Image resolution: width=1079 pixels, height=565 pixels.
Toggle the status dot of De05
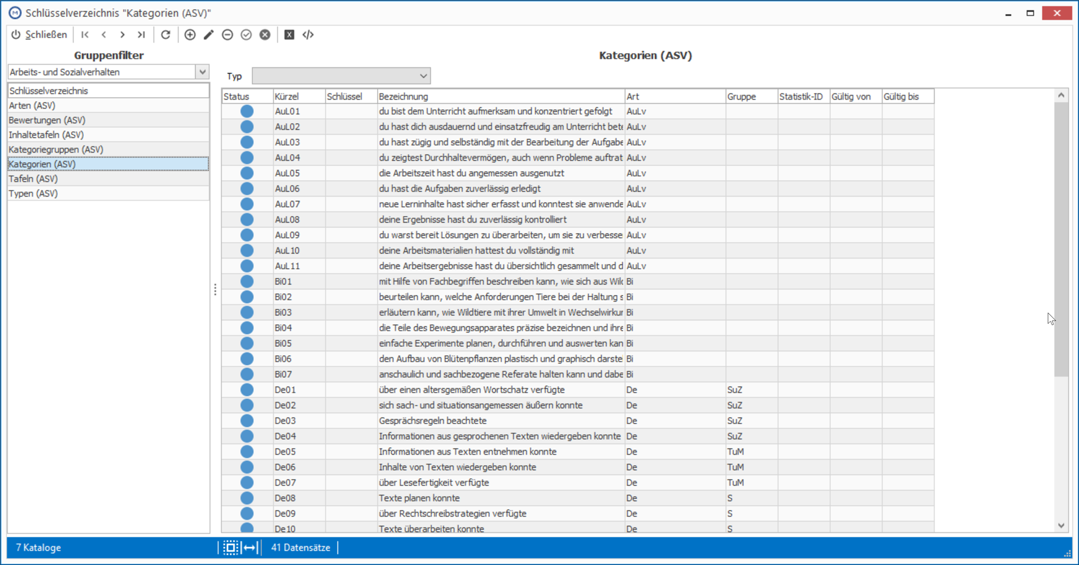pyautogui.click(x=247, y=452)
